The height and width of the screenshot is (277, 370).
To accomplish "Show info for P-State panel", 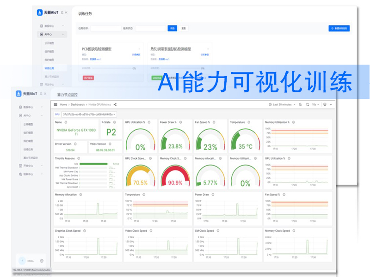I will (x=114, y=122).
